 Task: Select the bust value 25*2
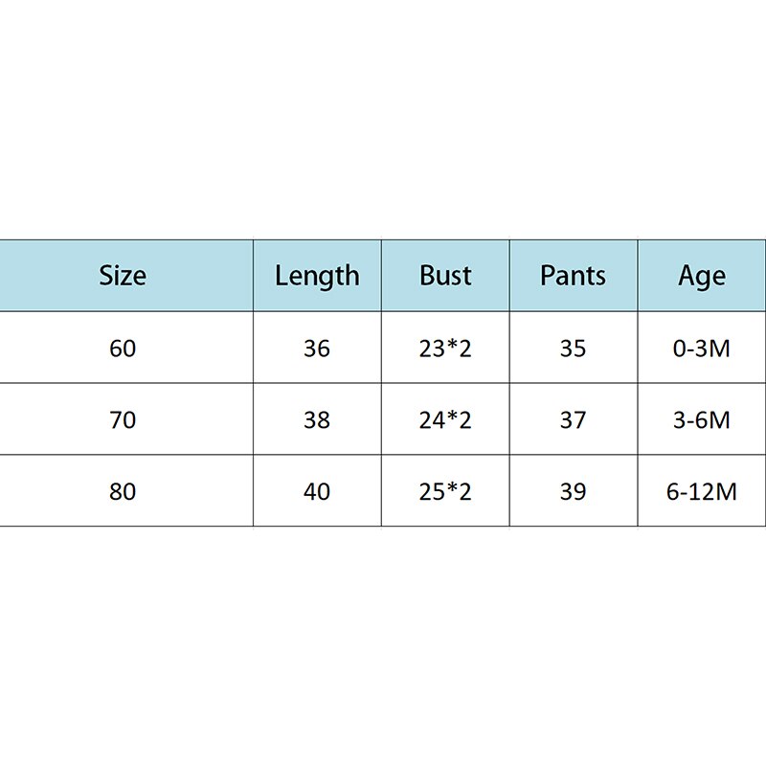point(445,491)
